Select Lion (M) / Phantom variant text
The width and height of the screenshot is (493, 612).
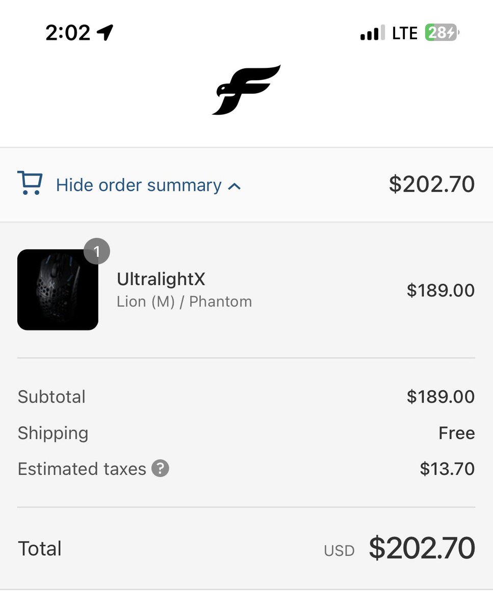pyautogui.click(x=185, y=301)
